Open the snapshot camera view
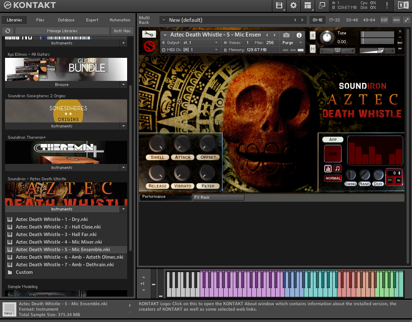This screenshot has width=412, height=322. 286,35
